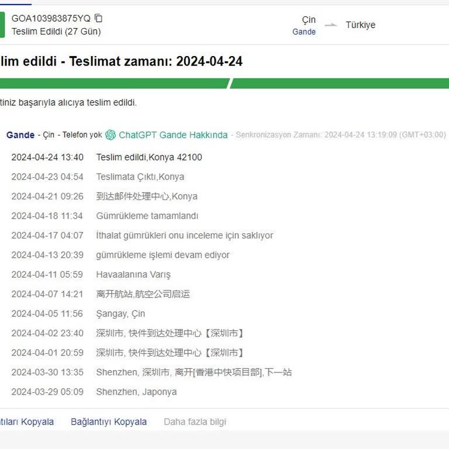This screenshot has width=449, height=449.
Task: Click the 2024-03-29 05:09 timestamp
Action: (47, 392)
